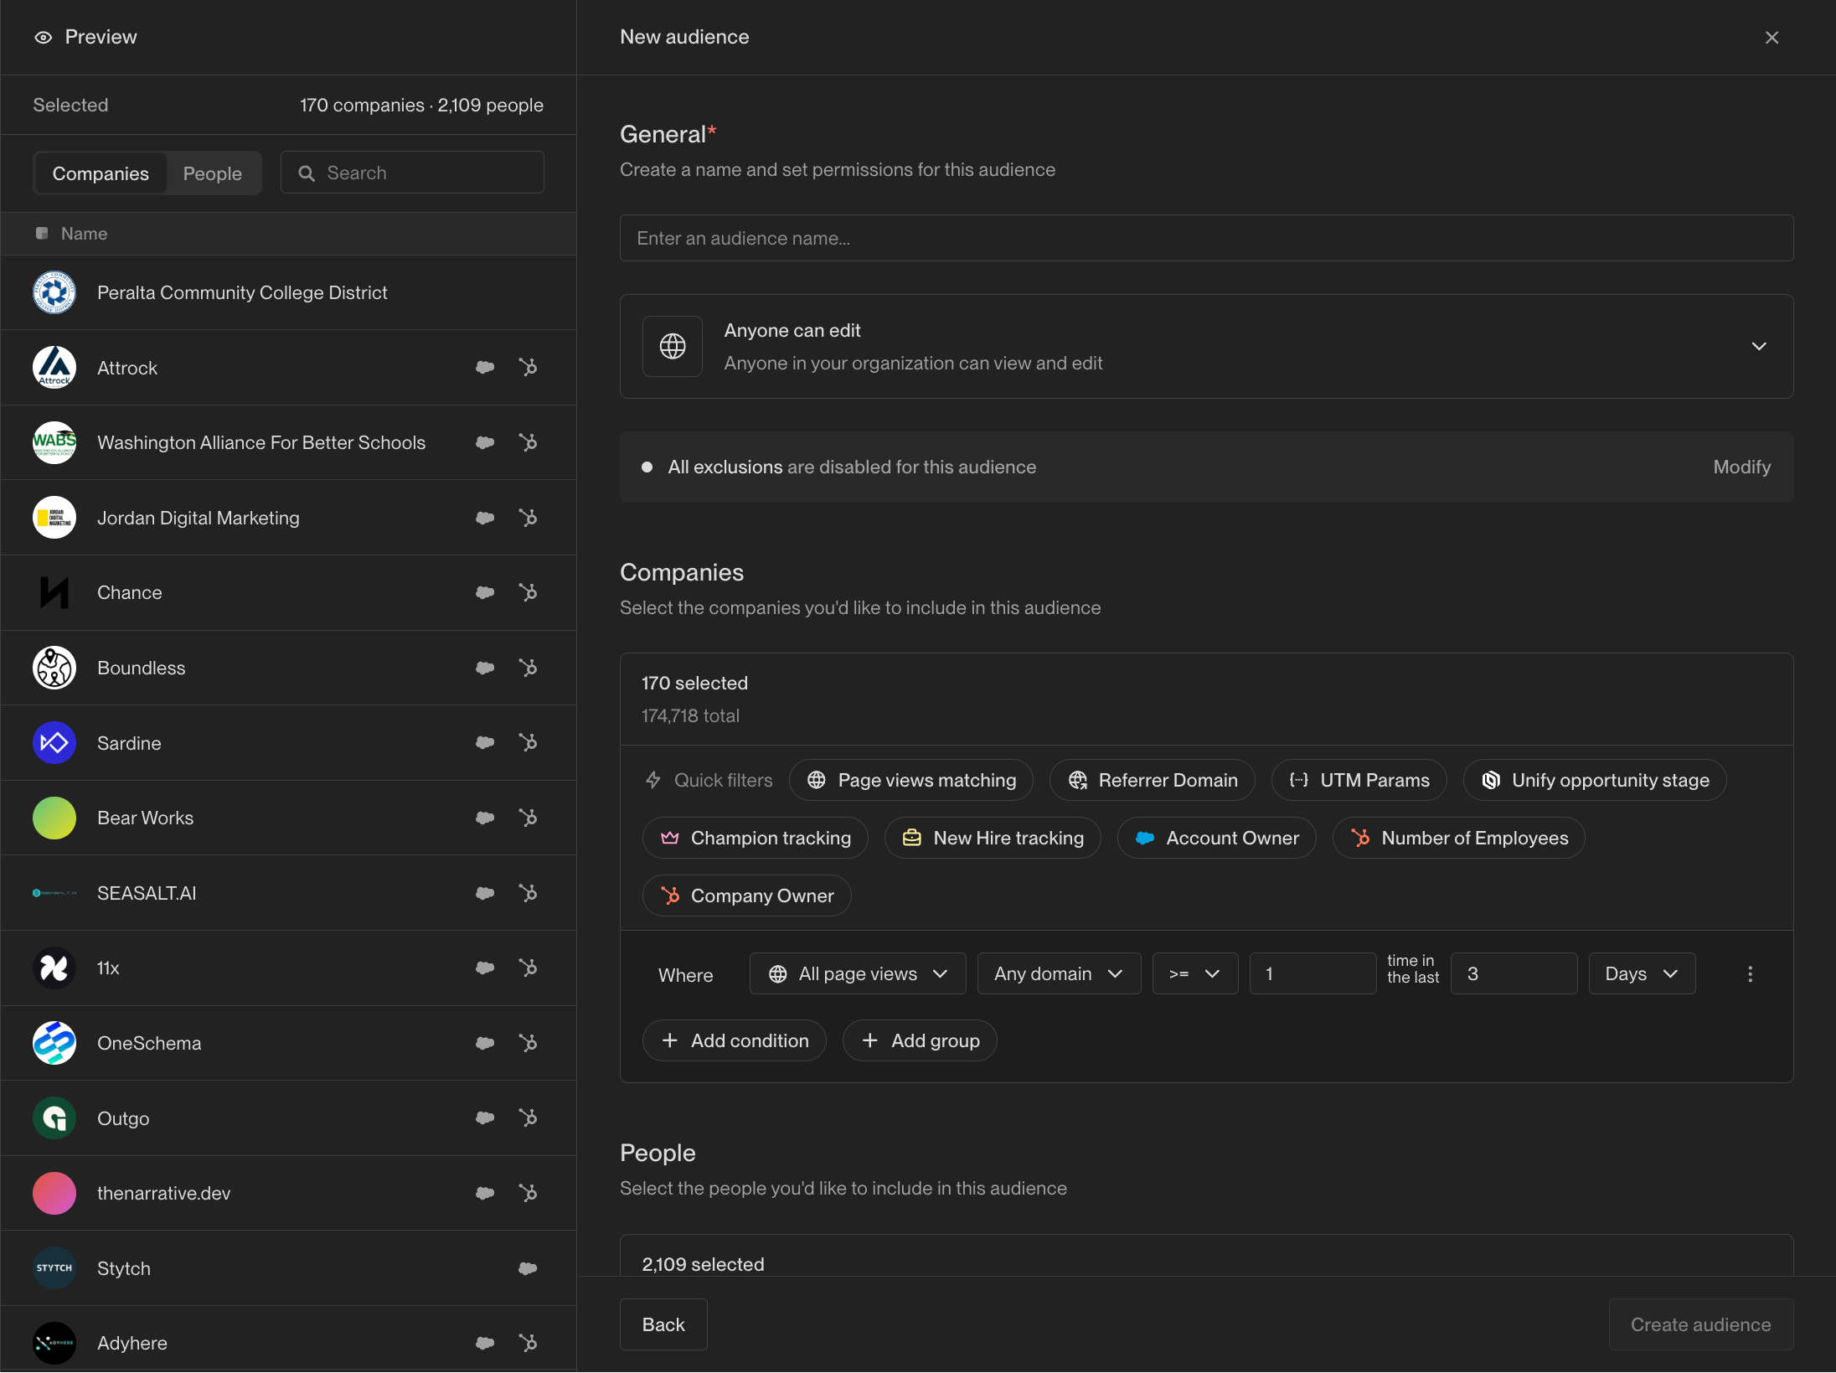The width and height of the screenshot is (1836, 1373).
Task: Click the audience name input field
Action: click(x=1206, y=239)
